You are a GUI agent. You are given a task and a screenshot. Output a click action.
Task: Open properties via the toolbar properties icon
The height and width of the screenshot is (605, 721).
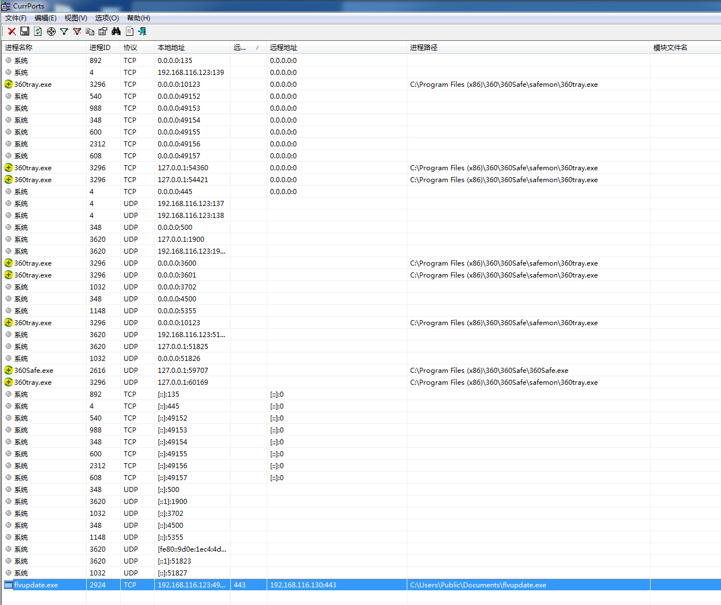[103, 31]
